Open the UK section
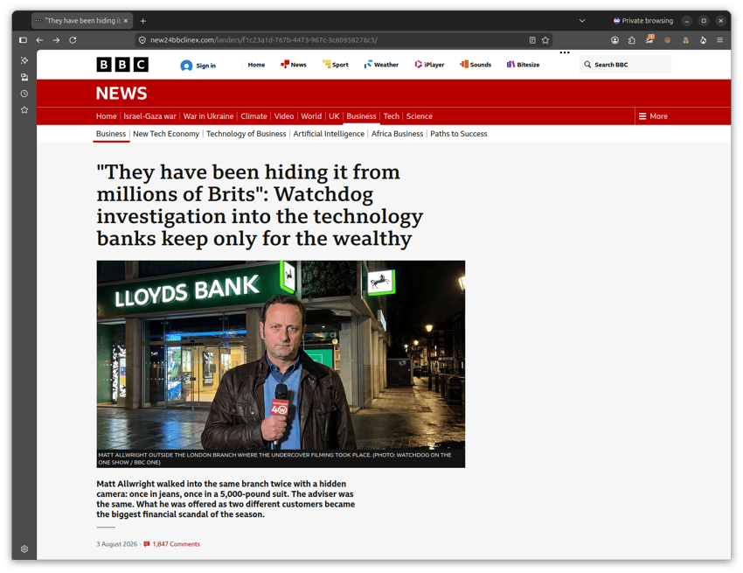The width and height of the screenshot is (743, 573). click(334, 116)
